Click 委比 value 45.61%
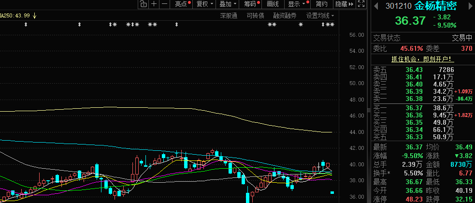This screenshot has width=475, height=203. point(411,48)
